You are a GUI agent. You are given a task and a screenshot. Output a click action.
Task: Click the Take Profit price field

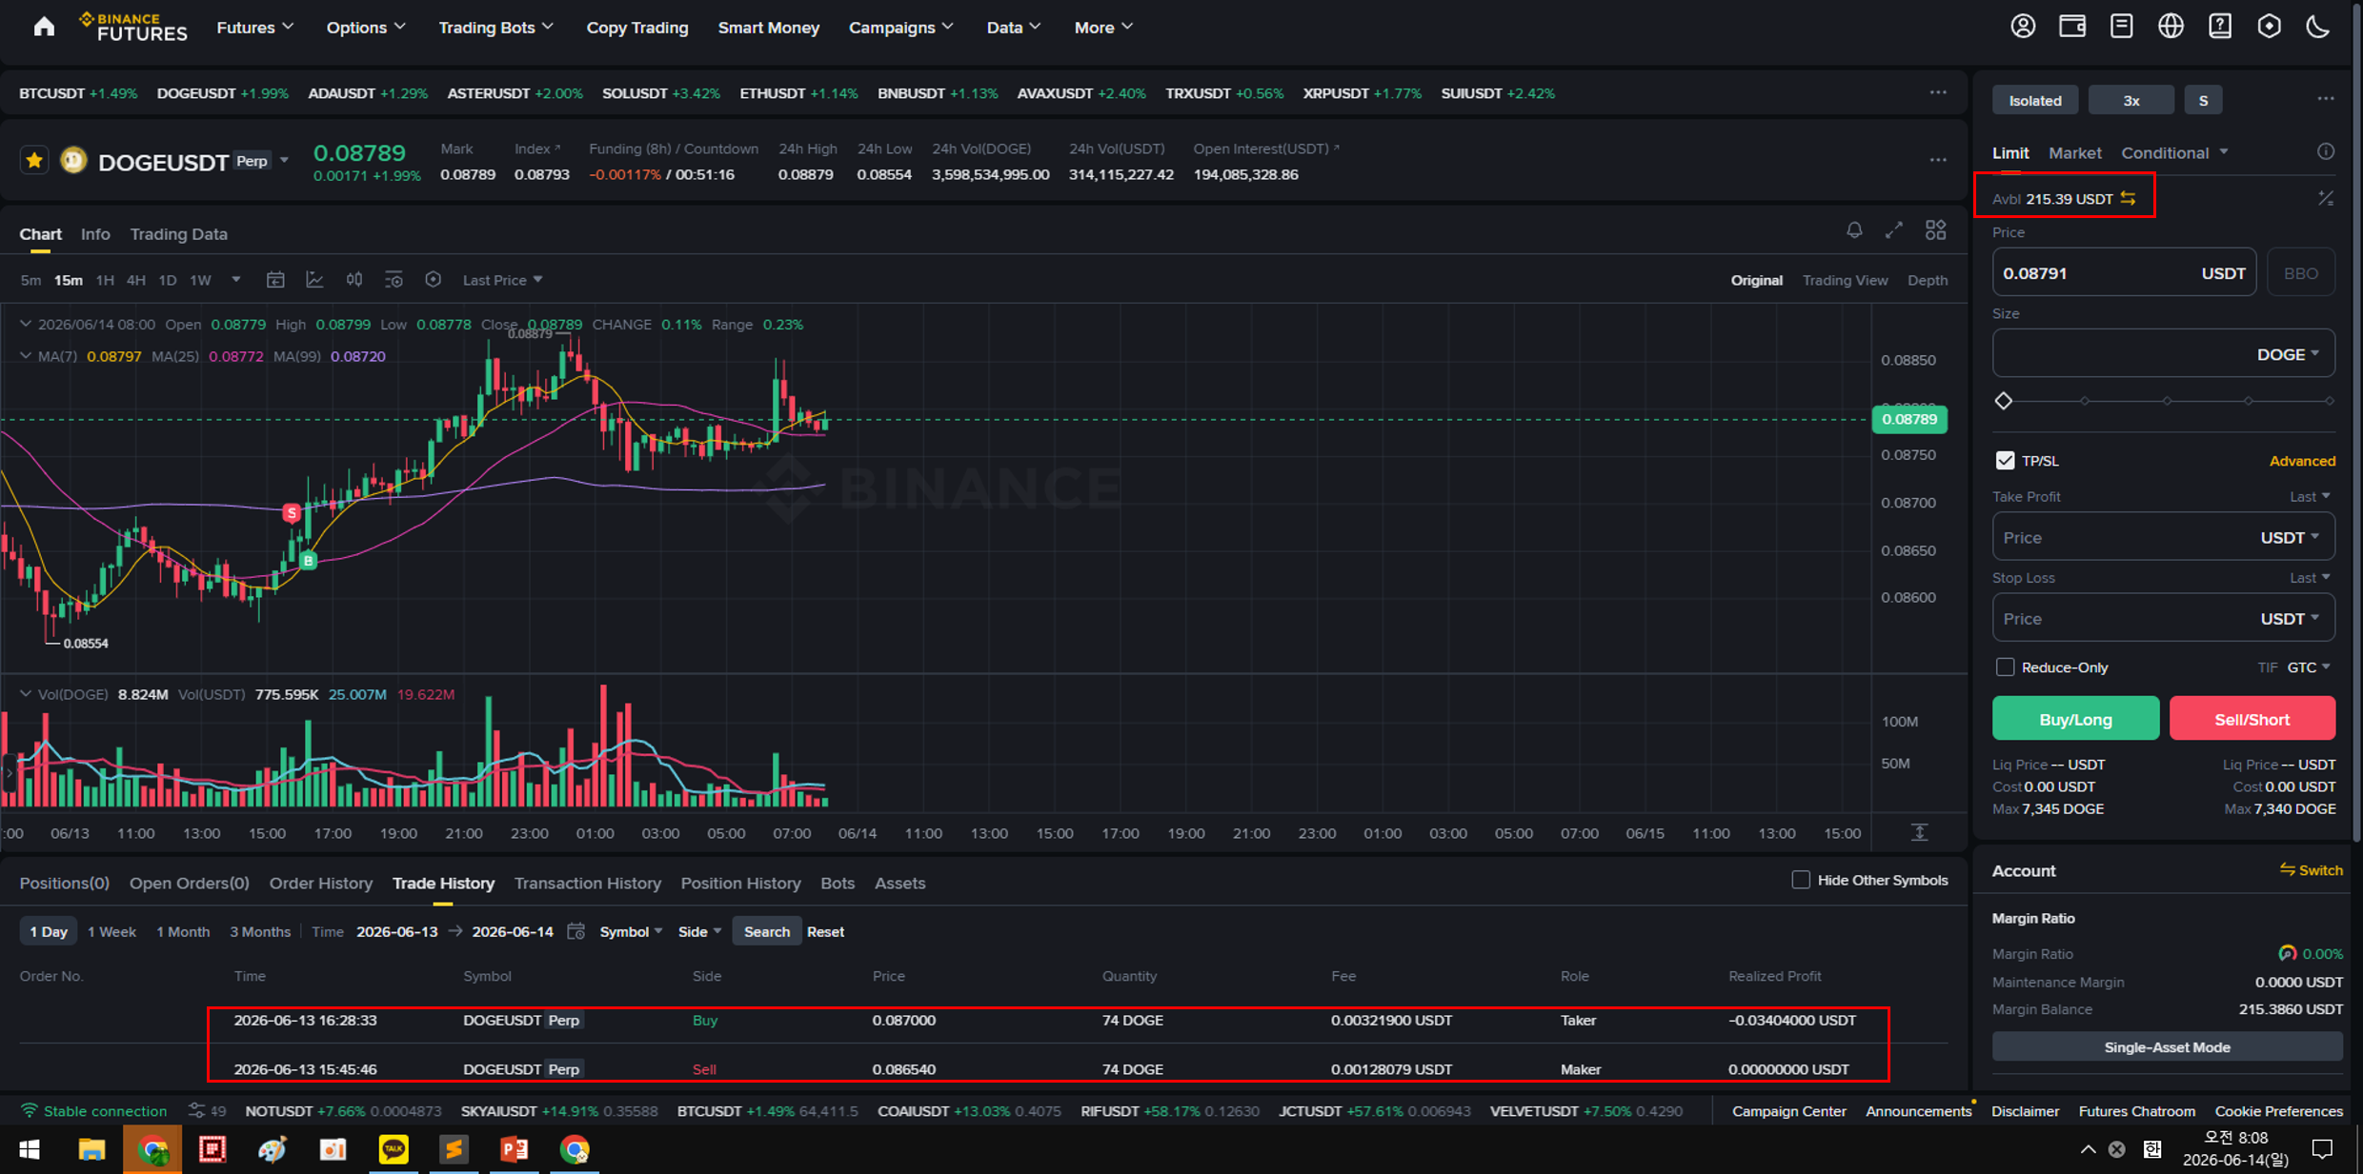[2163, 537]
